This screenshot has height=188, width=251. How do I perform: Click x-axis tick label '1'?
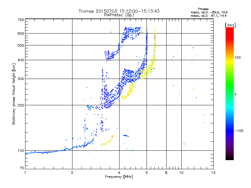pos(25,173)
